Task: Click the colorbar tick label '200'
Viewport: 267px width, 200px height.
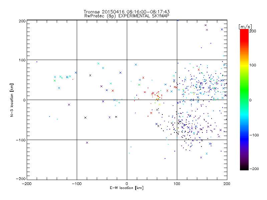Action: pos(253,31)
